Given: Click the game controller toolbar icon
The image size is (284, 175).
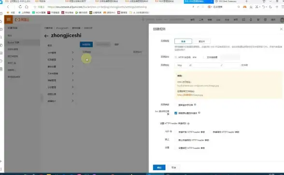Looking at the screenshot, I should [244, 7].
